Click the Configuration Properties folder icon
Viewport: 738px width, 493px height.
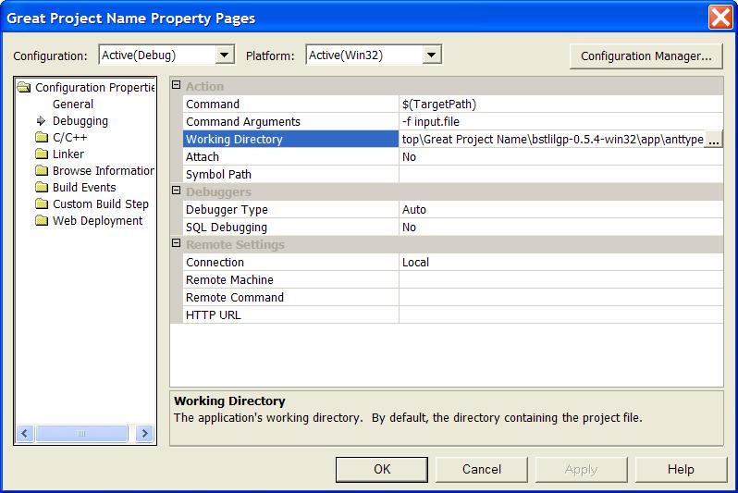[23, 88]
